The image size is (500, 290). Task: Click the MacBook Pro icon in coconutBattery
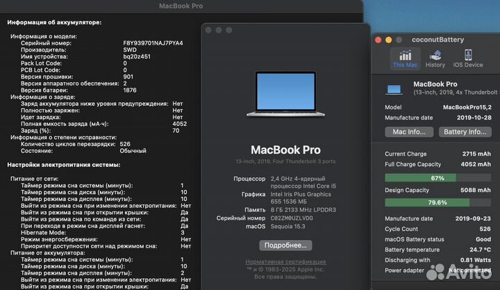pyautogui.click(x=394, y=89)
